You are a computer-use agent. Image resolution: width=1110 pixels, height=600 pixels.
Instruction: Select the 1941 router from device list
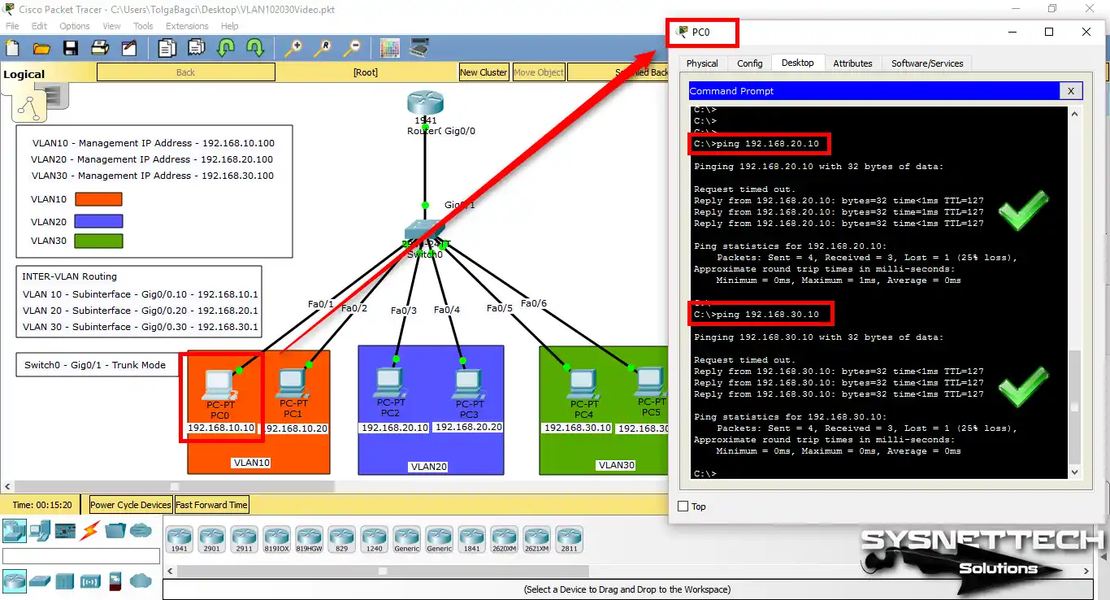point(179,538)
